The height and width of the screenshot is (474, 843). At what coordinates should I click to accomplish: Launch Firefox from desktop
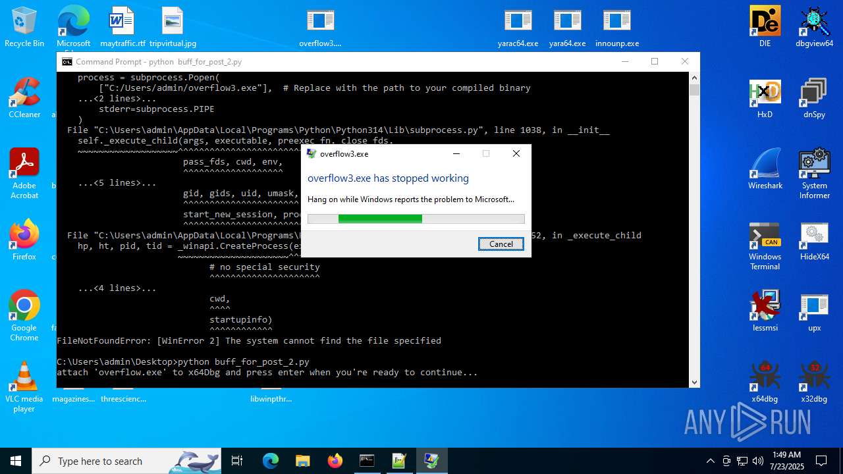[x=24, y=240]
